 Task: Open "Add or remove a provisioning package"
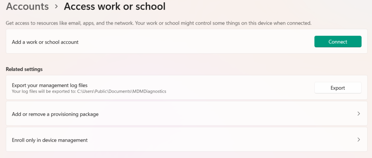pos(55,114)
